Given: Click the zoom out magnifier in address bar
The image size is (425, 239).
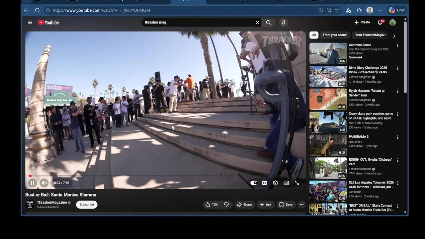Looking at the screenshot, I should (329, 10).
